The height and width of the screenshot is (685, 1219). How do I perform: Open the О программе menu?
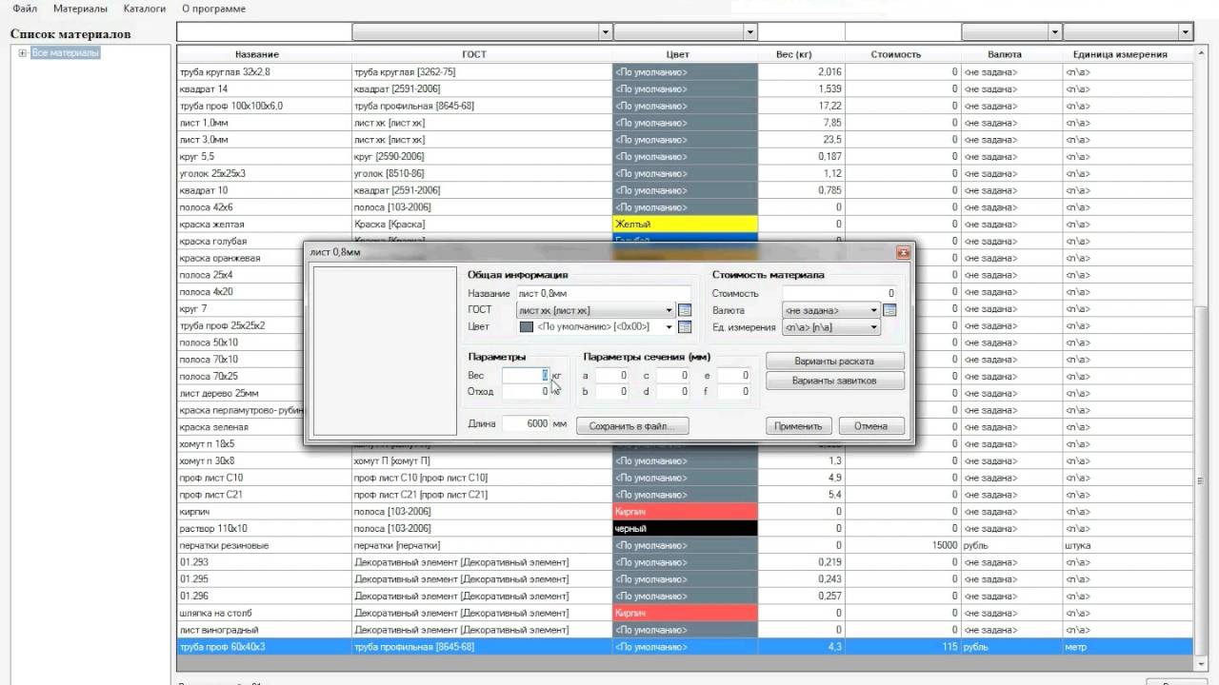pyautogui.click(x=213, y=9)
